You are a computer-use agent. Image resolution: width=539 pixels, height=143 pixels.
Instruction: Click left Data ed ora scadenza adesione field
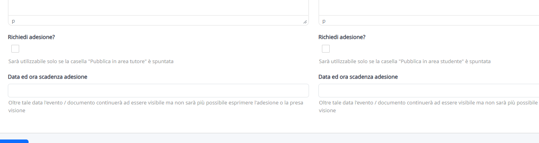click(158, 90)
